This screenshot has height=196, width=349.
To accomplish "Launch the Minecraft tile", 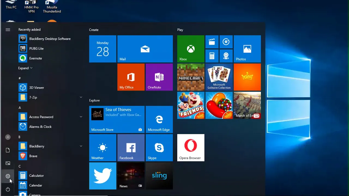I will click(x=191, y=77).
